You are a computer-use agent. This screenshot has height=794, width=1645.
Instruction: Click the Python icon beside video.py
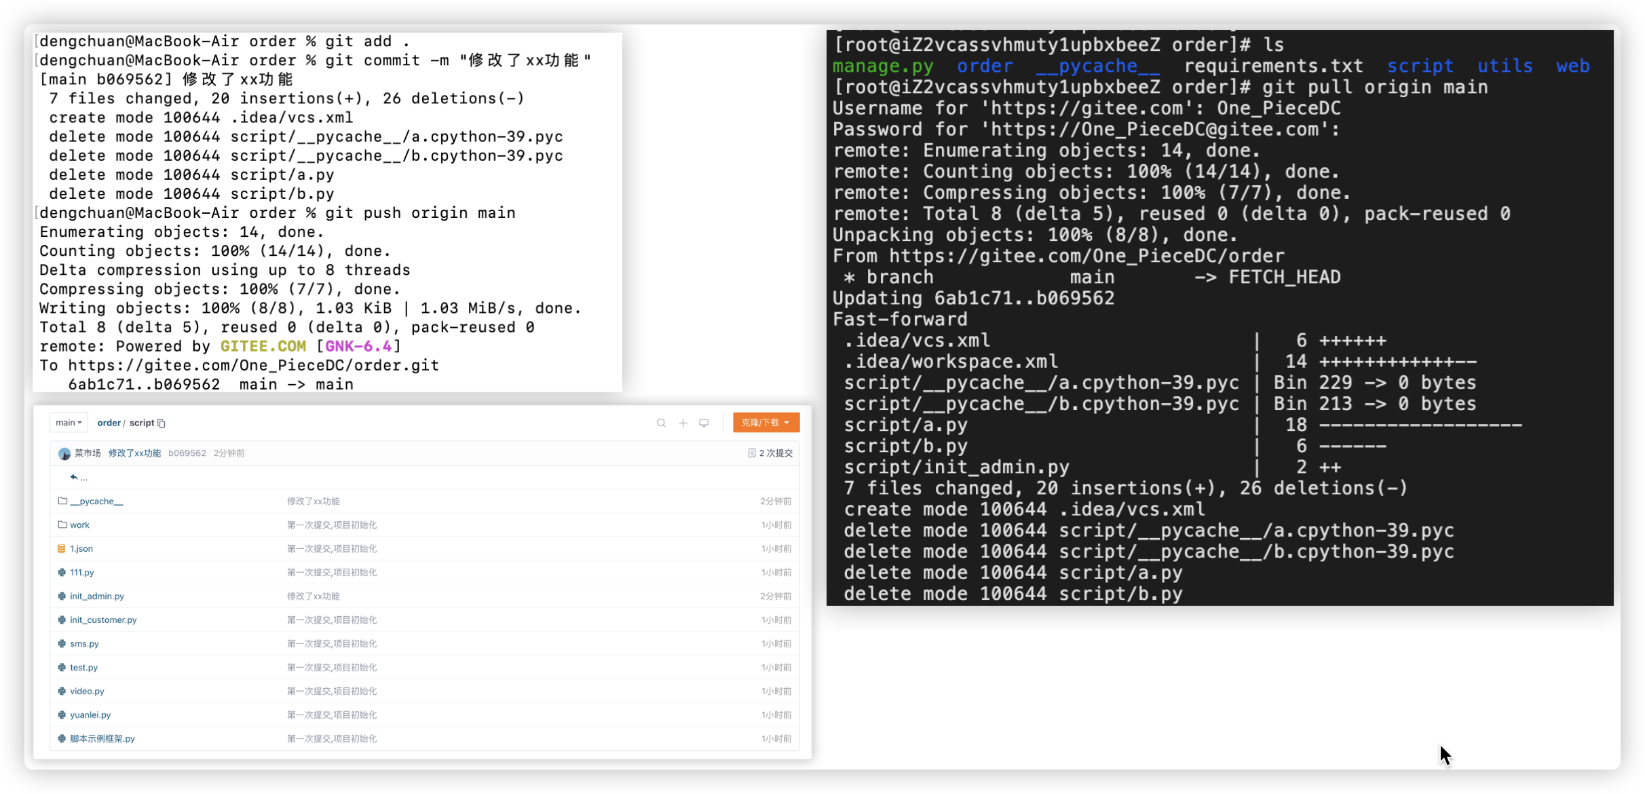[62, 692]
